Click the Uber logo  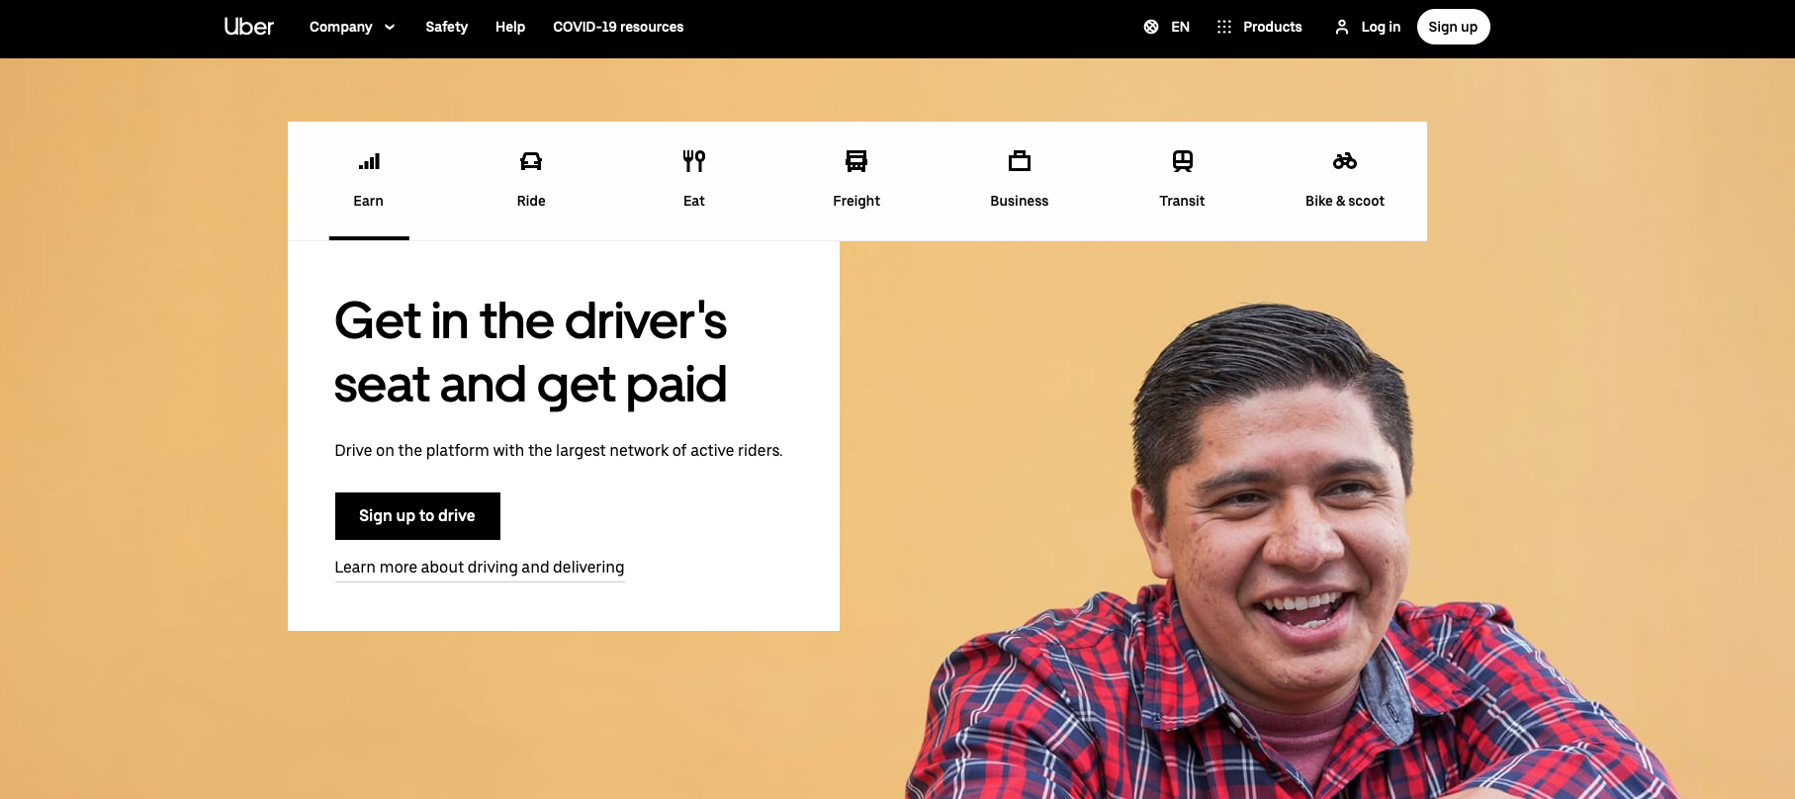tap(249, 27)
